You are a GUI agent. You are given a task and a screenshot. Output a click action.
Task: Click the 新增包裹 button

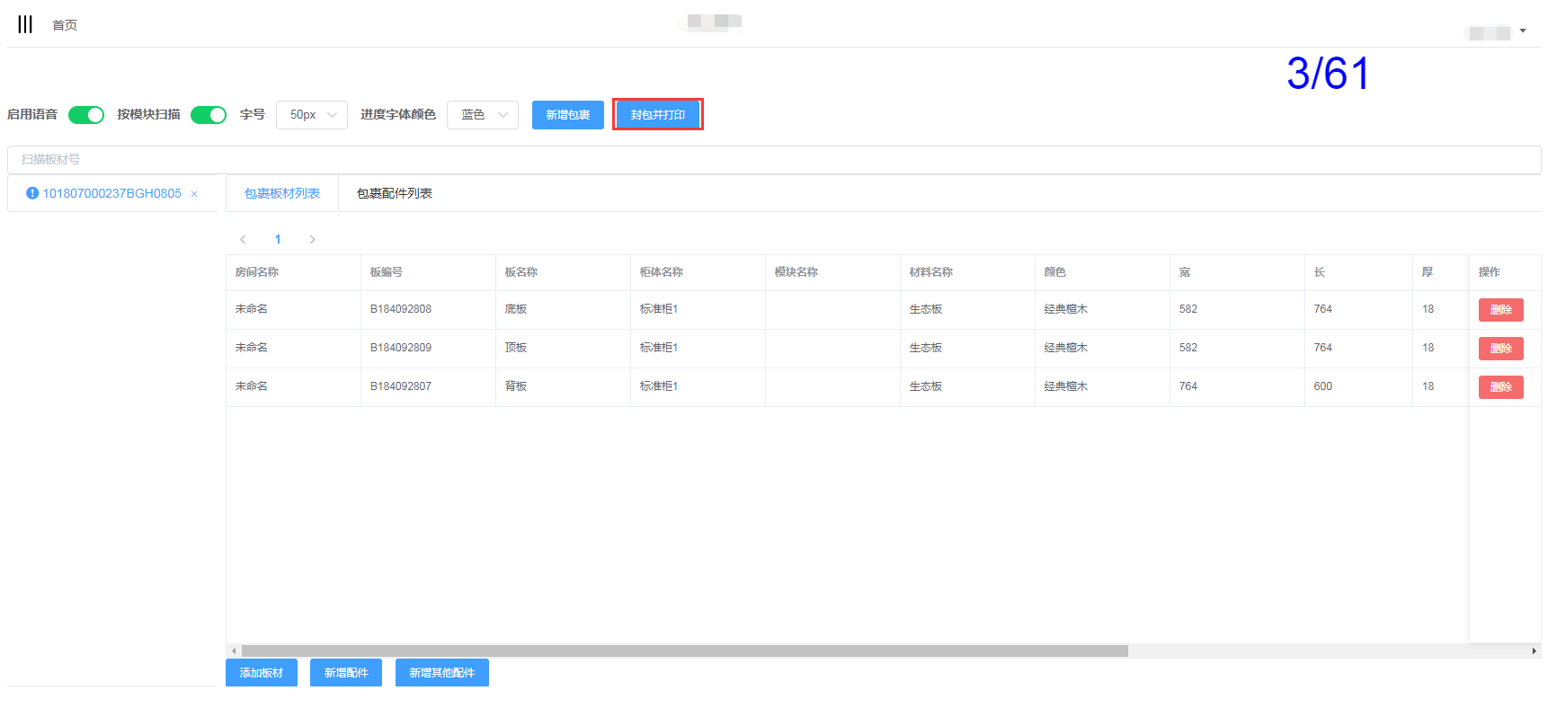(x=567, y=115)
